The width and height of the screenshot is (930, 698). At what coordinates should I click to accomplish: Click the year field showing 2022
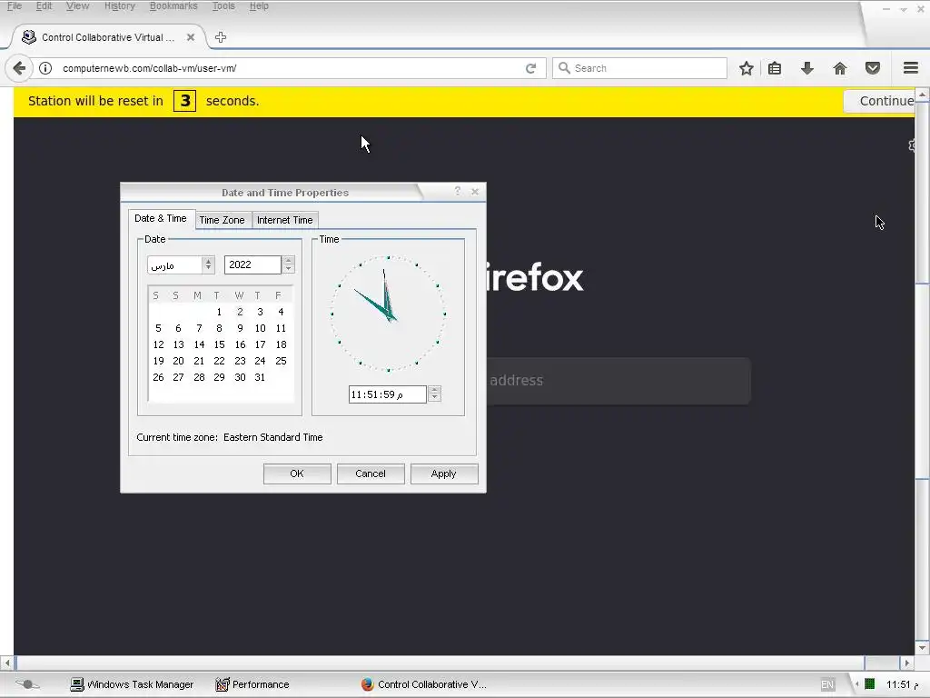tap(252, 264)
